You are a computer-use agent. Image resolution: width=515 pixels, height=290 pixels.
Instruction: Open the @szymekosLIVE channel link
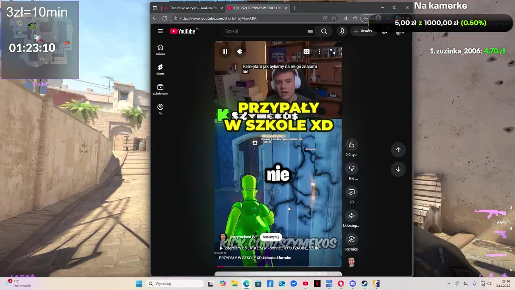[x=243, y=237]
